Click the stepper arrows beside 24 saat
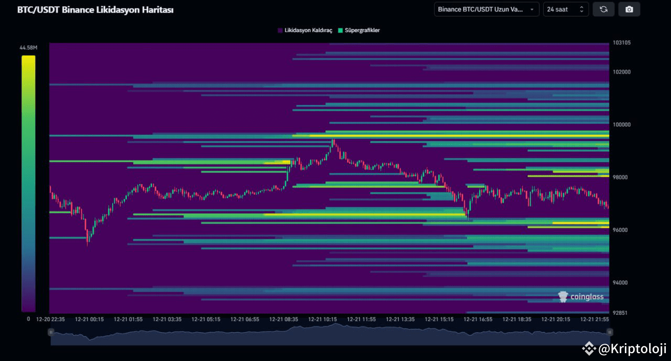671x361 pixels. click(x=582, y=9)
